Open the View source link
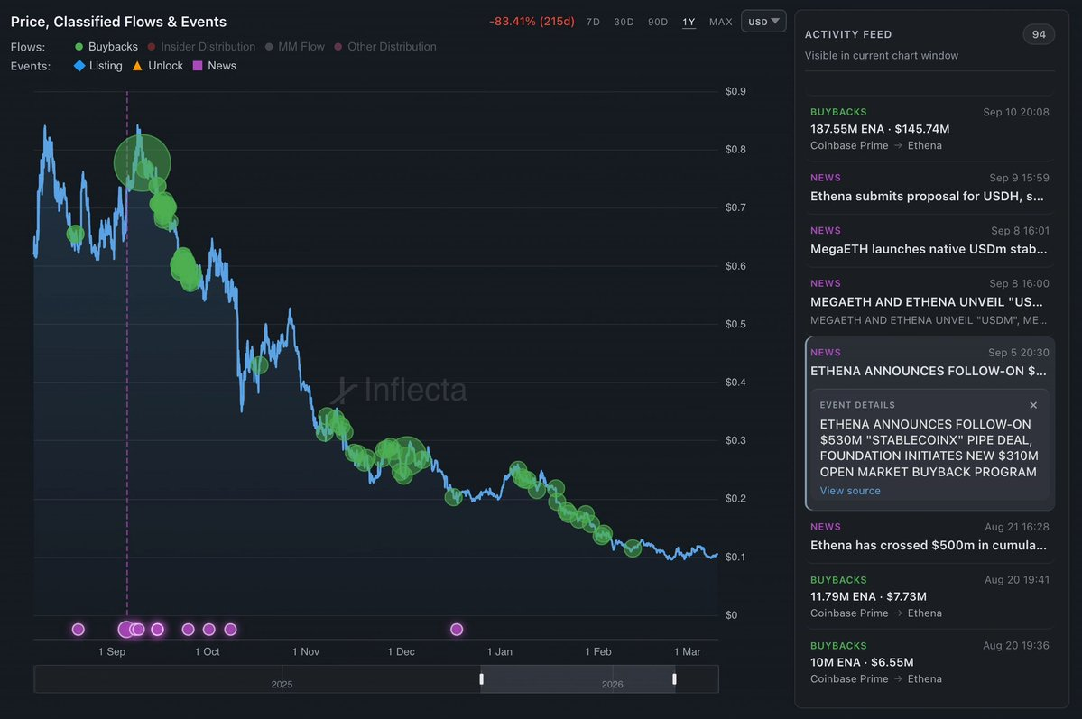Viewport: 1082px width, 719px height. coord(850,491)
